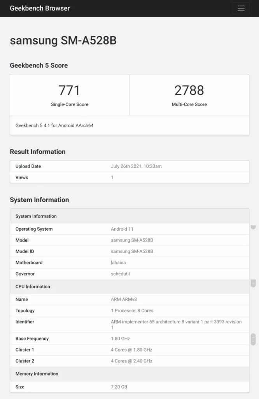Click the Topology value 1 Processor, 8 Cores

(132, 311)
